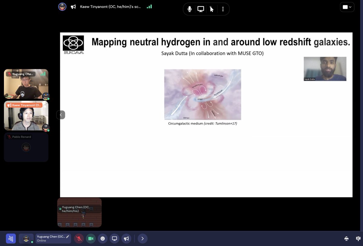This screenshot has width=363, height=246.
Task: Click the Sayak Dutta speaker video on slide
Action: tap(325, 69)
